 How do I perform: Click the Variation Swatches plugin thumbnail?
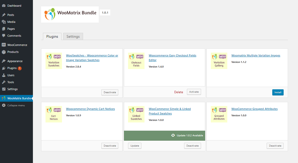54,61
